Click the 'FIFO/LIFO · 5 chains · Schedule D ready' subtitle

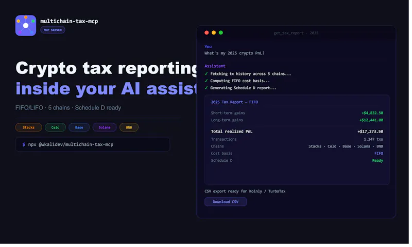68,108
